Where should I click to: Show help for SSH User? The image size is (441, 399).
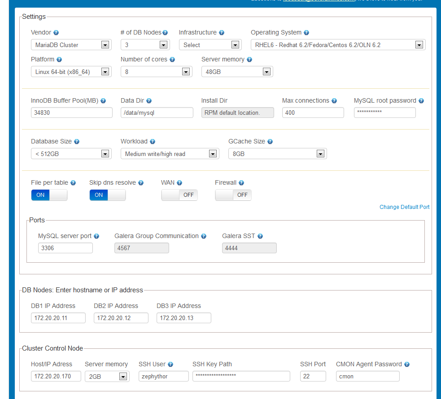[x=170, y=364]
